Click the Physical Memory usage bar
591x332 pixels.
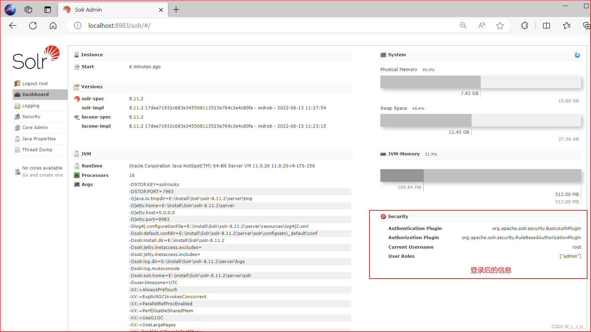tap(480, 82)
